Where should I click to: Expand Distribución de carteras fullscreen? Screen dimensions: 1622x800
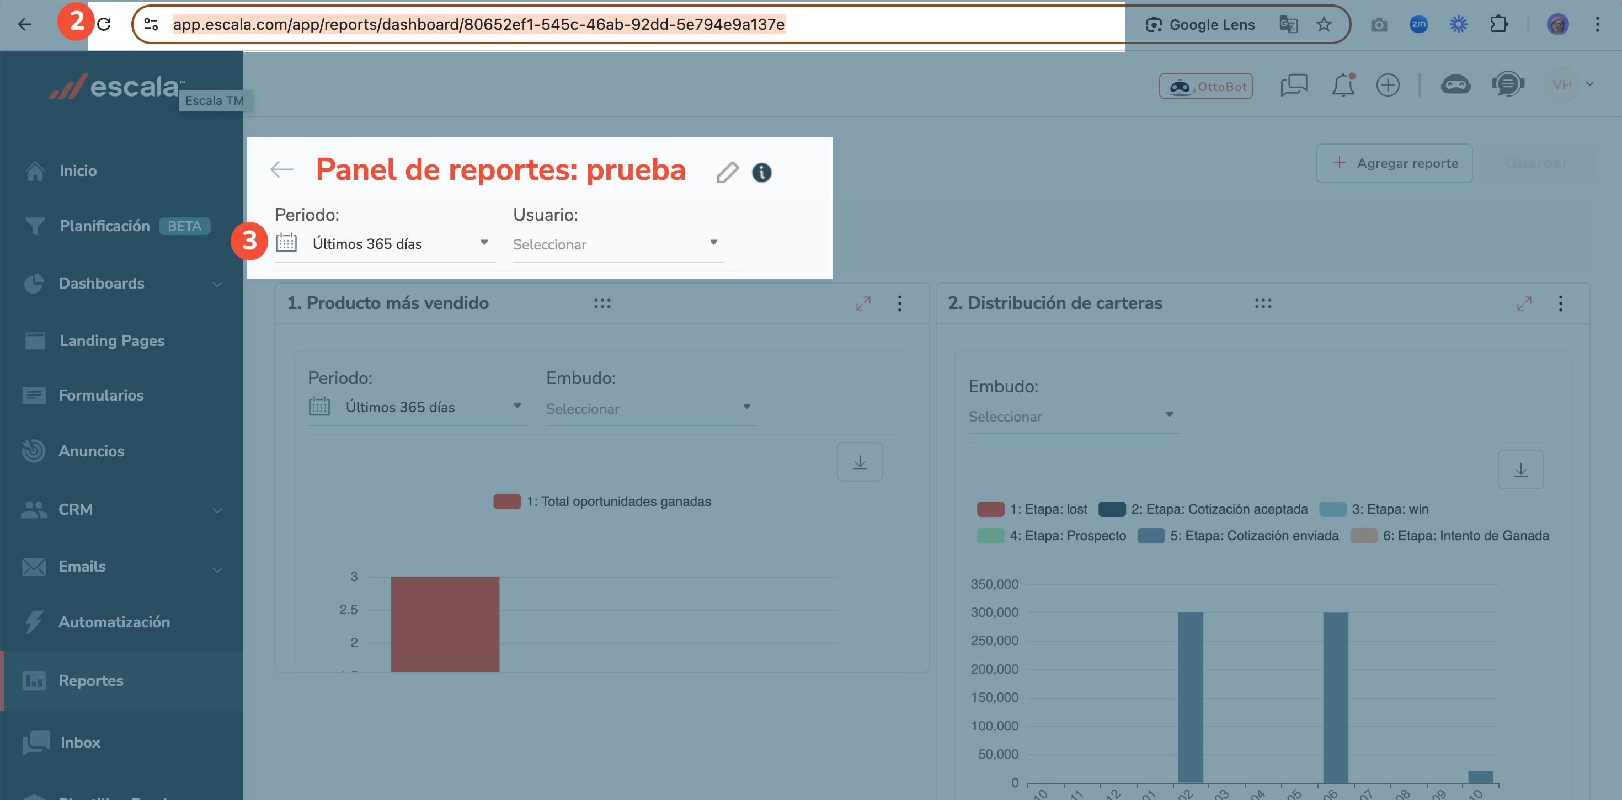[1524, 303]
